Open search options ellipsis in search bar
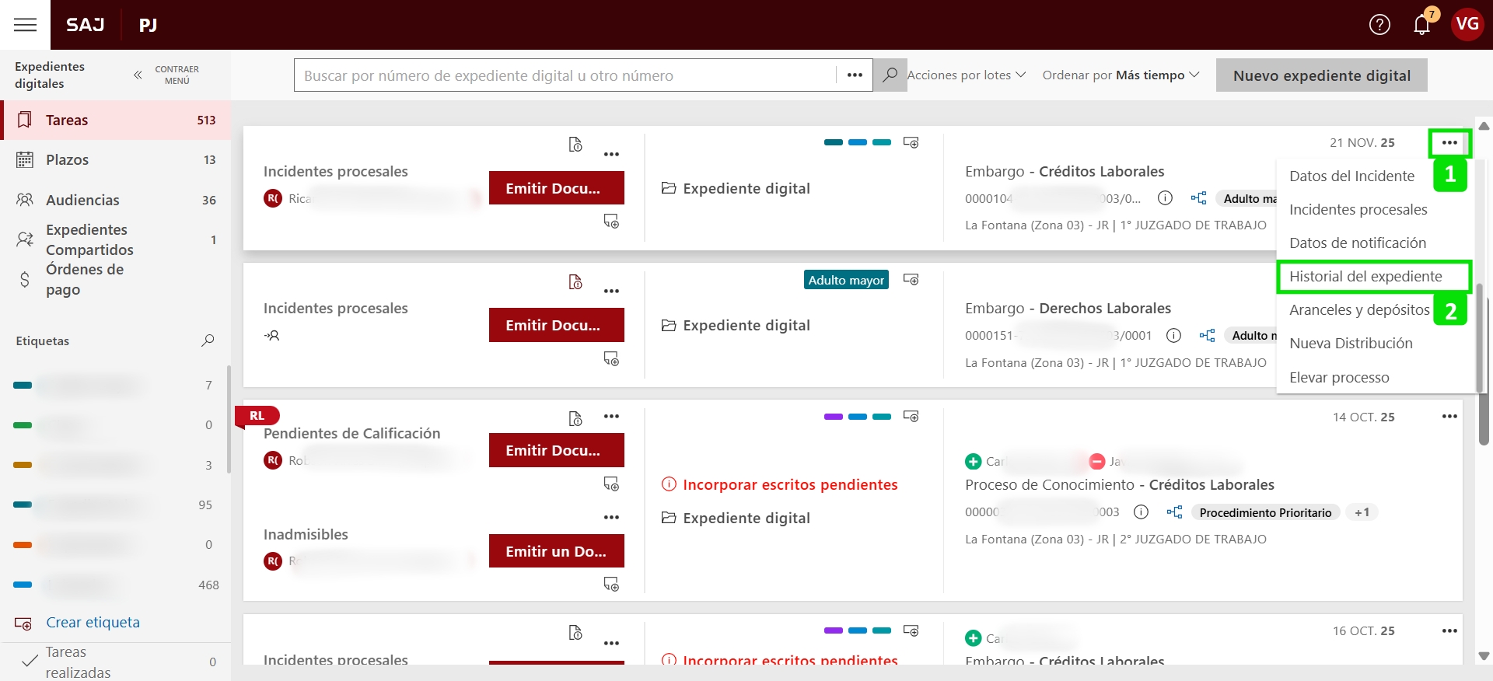This screenshot has height=681, width=1493. point(855,75)
